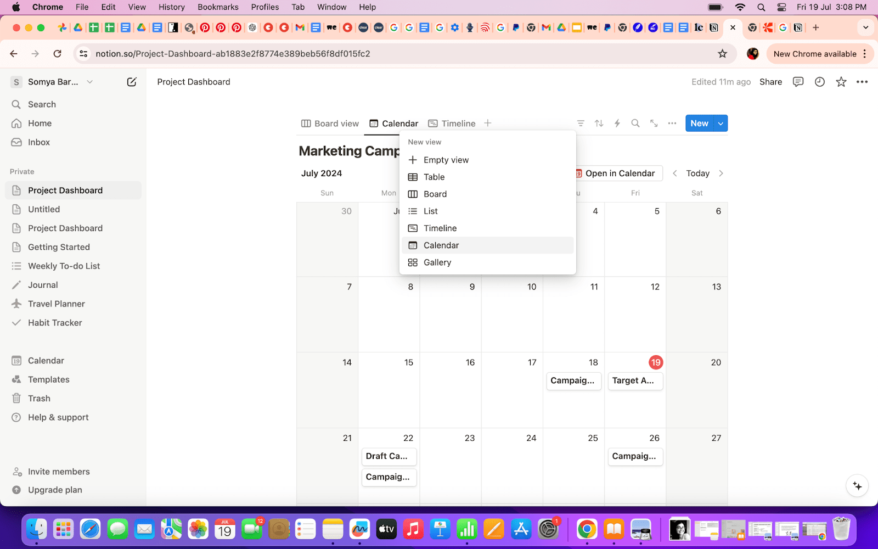
Task: View page history via the clock icon
Action: tap(819, 81)
